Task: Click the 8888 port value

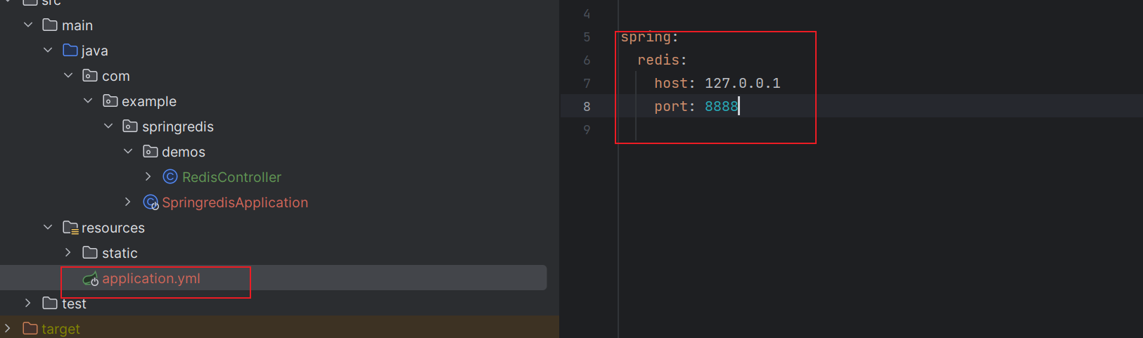Action: [722, 107]
